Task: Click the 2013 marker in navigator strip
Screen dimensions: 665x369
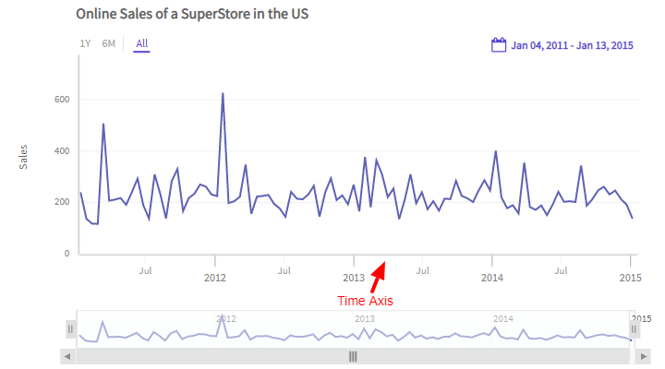Action: 365,318
